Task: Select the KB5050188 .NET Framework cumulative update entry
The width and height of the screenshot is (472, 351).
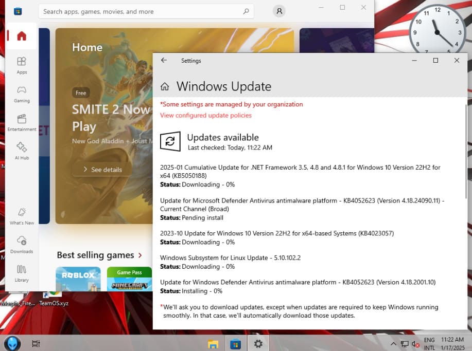Action: (x=300, y=172)
